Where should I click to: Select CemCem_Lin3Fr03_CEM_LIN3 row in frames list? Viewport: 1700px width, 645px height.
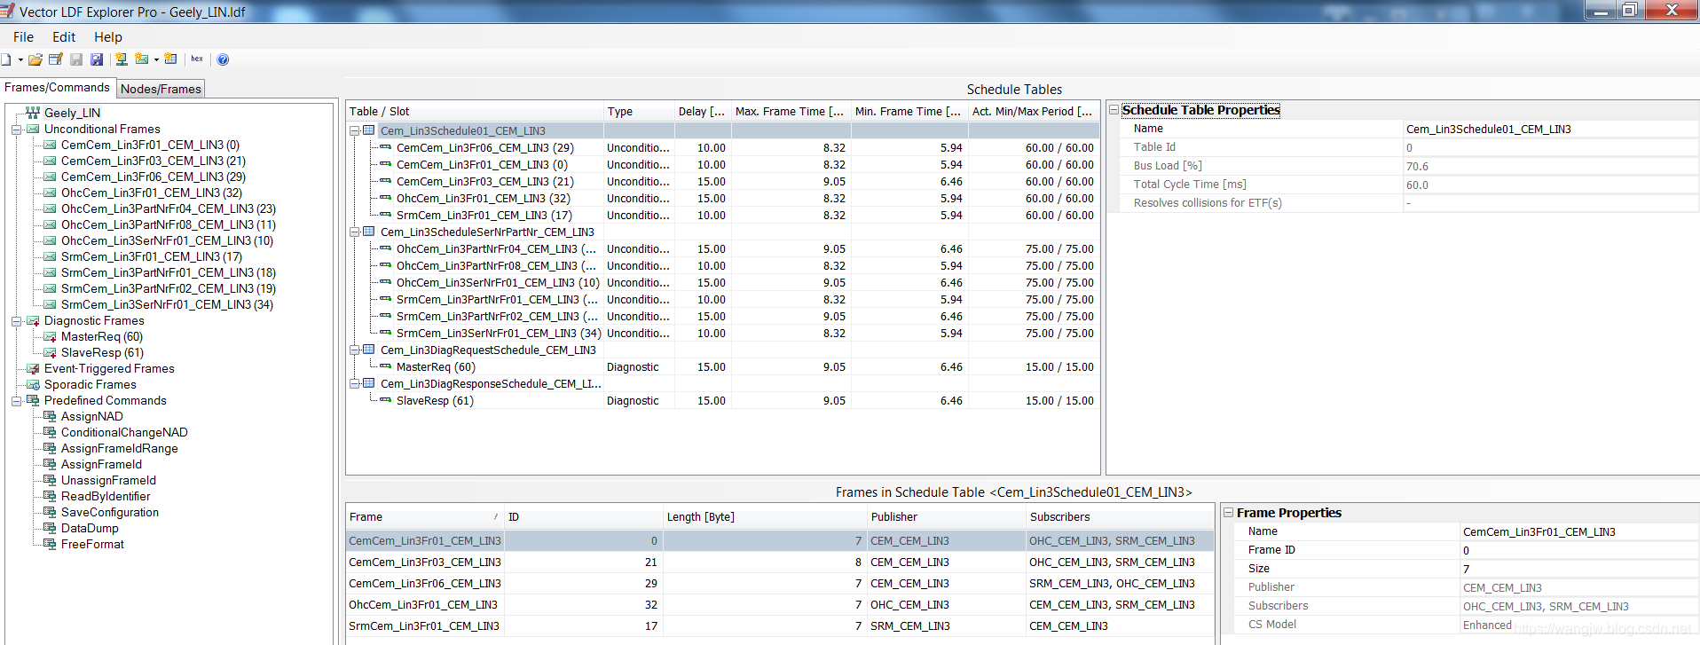(779, 562)
